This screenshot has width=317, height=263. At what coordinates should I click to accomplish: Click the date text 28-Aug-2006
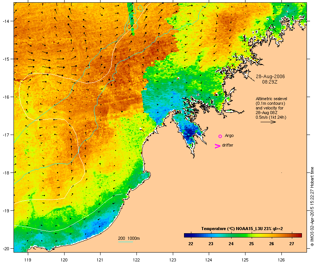coord(270,77)
